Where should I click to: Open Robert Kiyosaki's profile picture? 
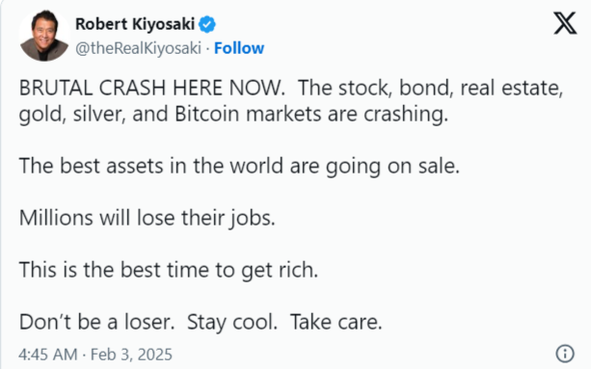click(44, 36)
